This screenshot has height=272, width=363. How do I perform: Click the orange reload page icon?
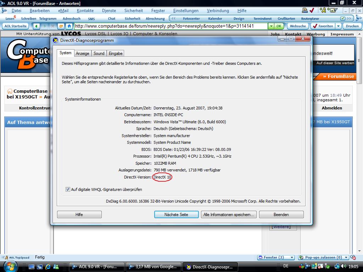(61, 26)
